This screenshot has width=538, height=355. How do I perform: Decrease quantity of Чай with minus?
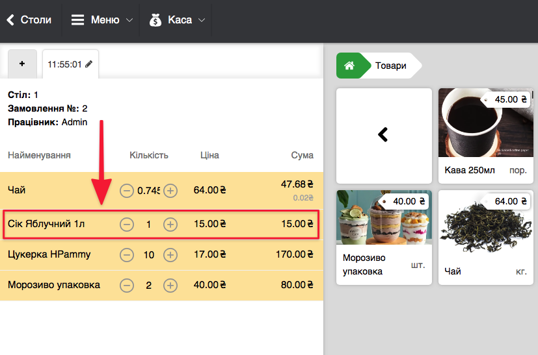tap(127, 191)
